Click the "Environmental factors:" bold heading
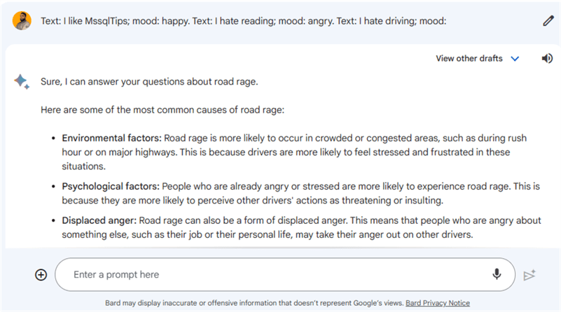Image resolution: width=561 pixels, height=312 pixels. coord(112,138)
